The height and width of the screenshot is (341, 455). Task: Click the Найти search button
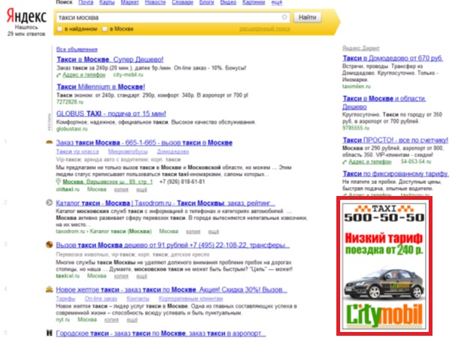[x=307, y=17]
